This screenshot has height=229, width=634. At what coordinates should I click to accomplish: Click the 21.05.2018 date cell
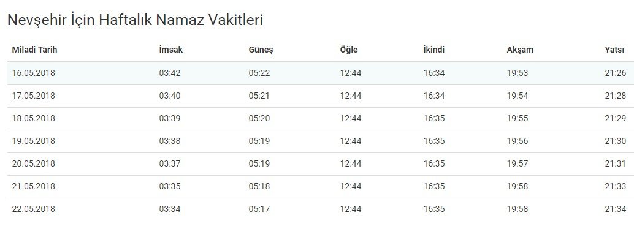(34, 186)
